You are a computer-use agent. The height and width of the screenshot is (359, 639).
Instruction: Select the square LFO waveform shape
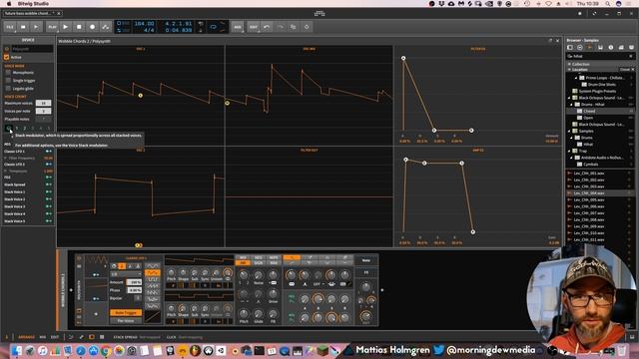[x=153, y=279]
